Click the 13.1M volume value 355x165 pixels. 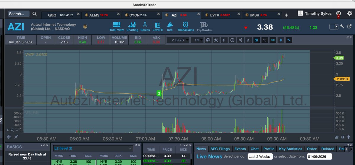pos(119,42)
